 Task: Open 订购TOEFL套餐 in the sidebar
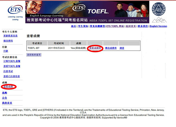12,61
